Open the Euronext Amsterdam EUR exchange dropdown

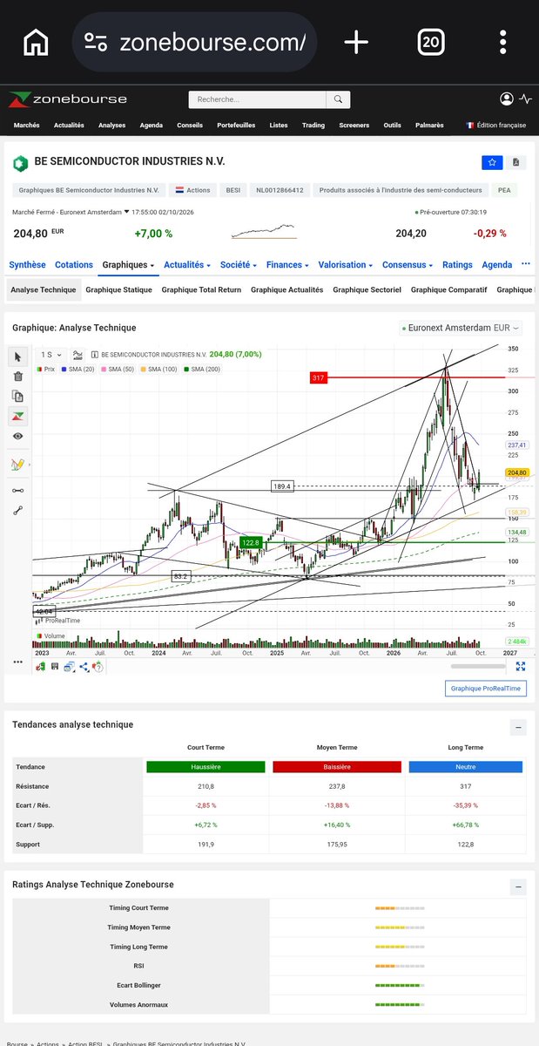point(461,329)
